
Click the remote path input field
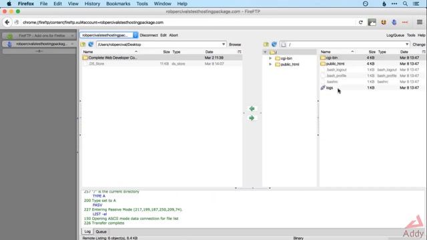(x=346, y=45)
